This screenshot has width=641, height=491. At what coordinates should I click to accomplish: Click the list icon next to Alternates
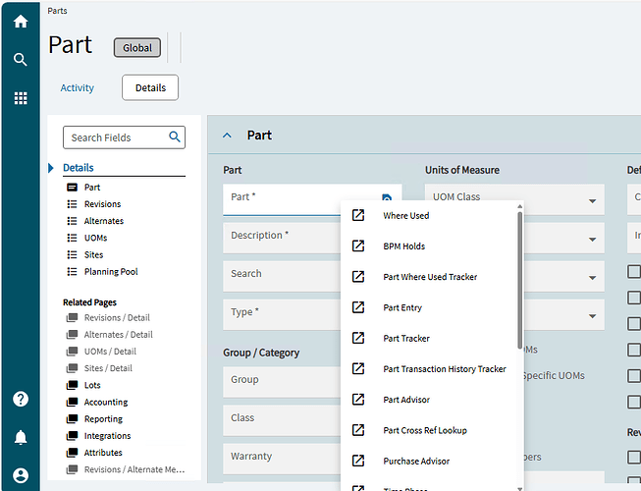(72, 221)
